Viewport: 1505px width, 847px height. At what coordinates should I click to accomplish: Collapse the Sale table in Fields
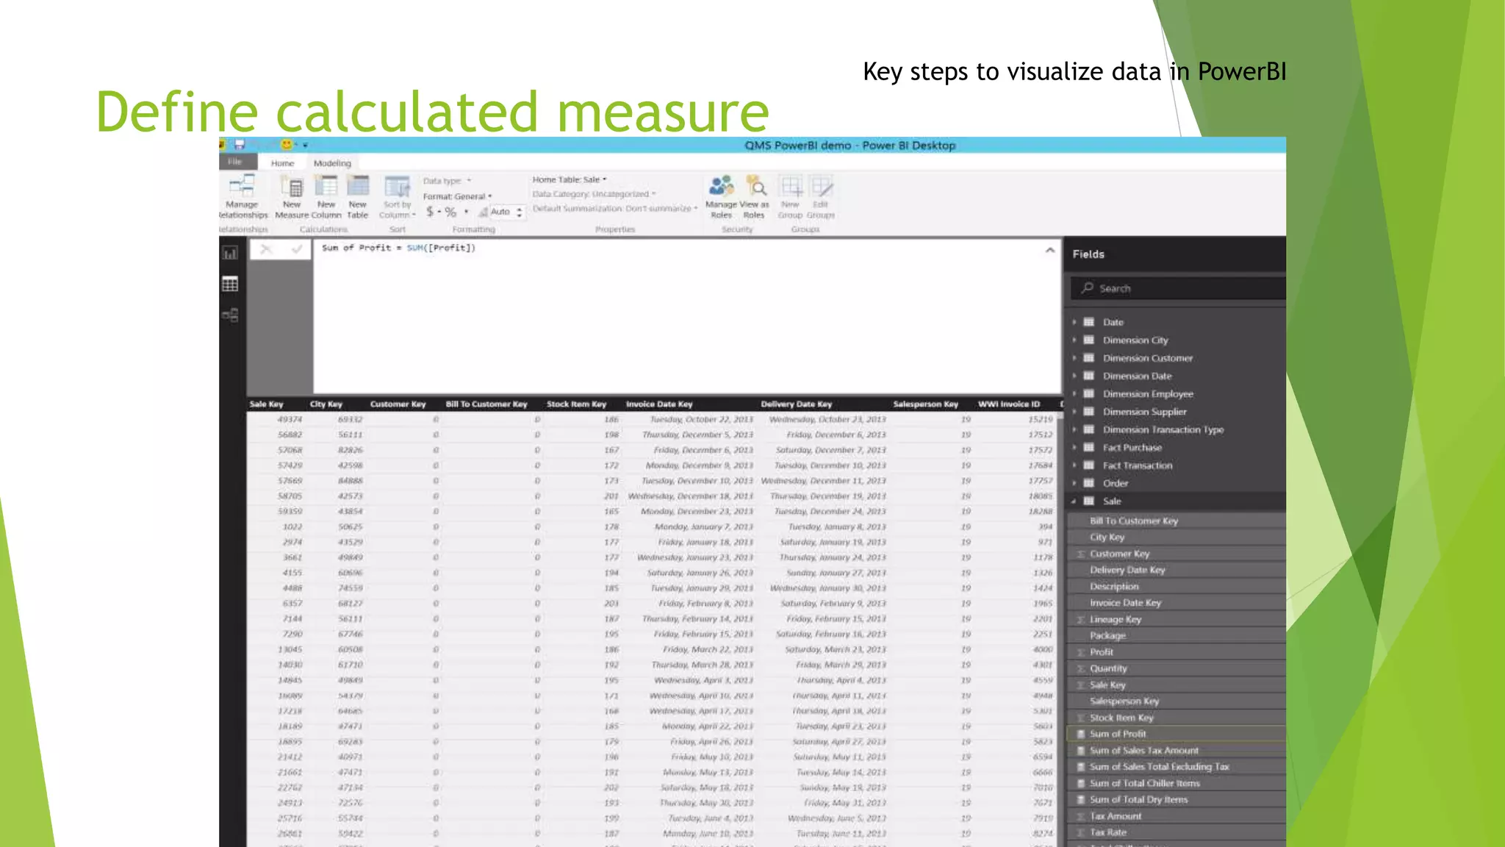coord(1074,501)
